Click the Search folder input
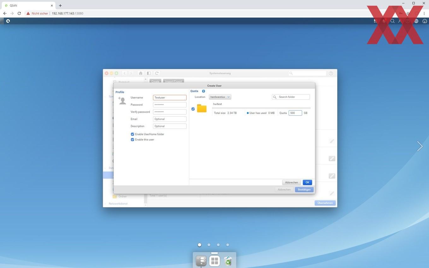Viewport: 429px width, 268px height. (x=291, y=97)
